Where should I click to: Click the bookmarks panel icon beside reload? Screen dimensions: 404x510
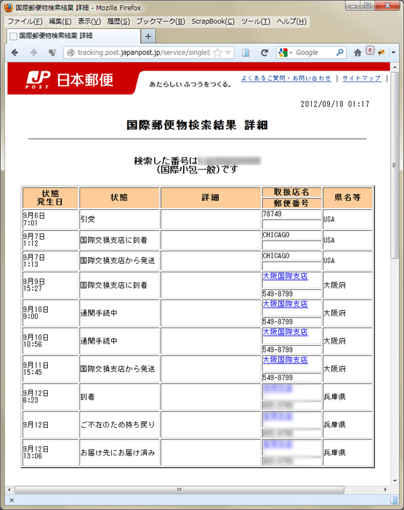click(x=246, y=52)
